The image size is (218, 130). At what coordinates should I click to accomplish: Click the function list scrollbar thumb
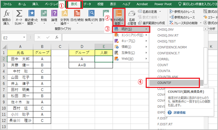coord(205,66)
